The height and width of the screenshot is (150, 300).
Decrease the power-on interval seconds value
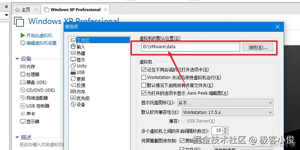pos(225,132)
